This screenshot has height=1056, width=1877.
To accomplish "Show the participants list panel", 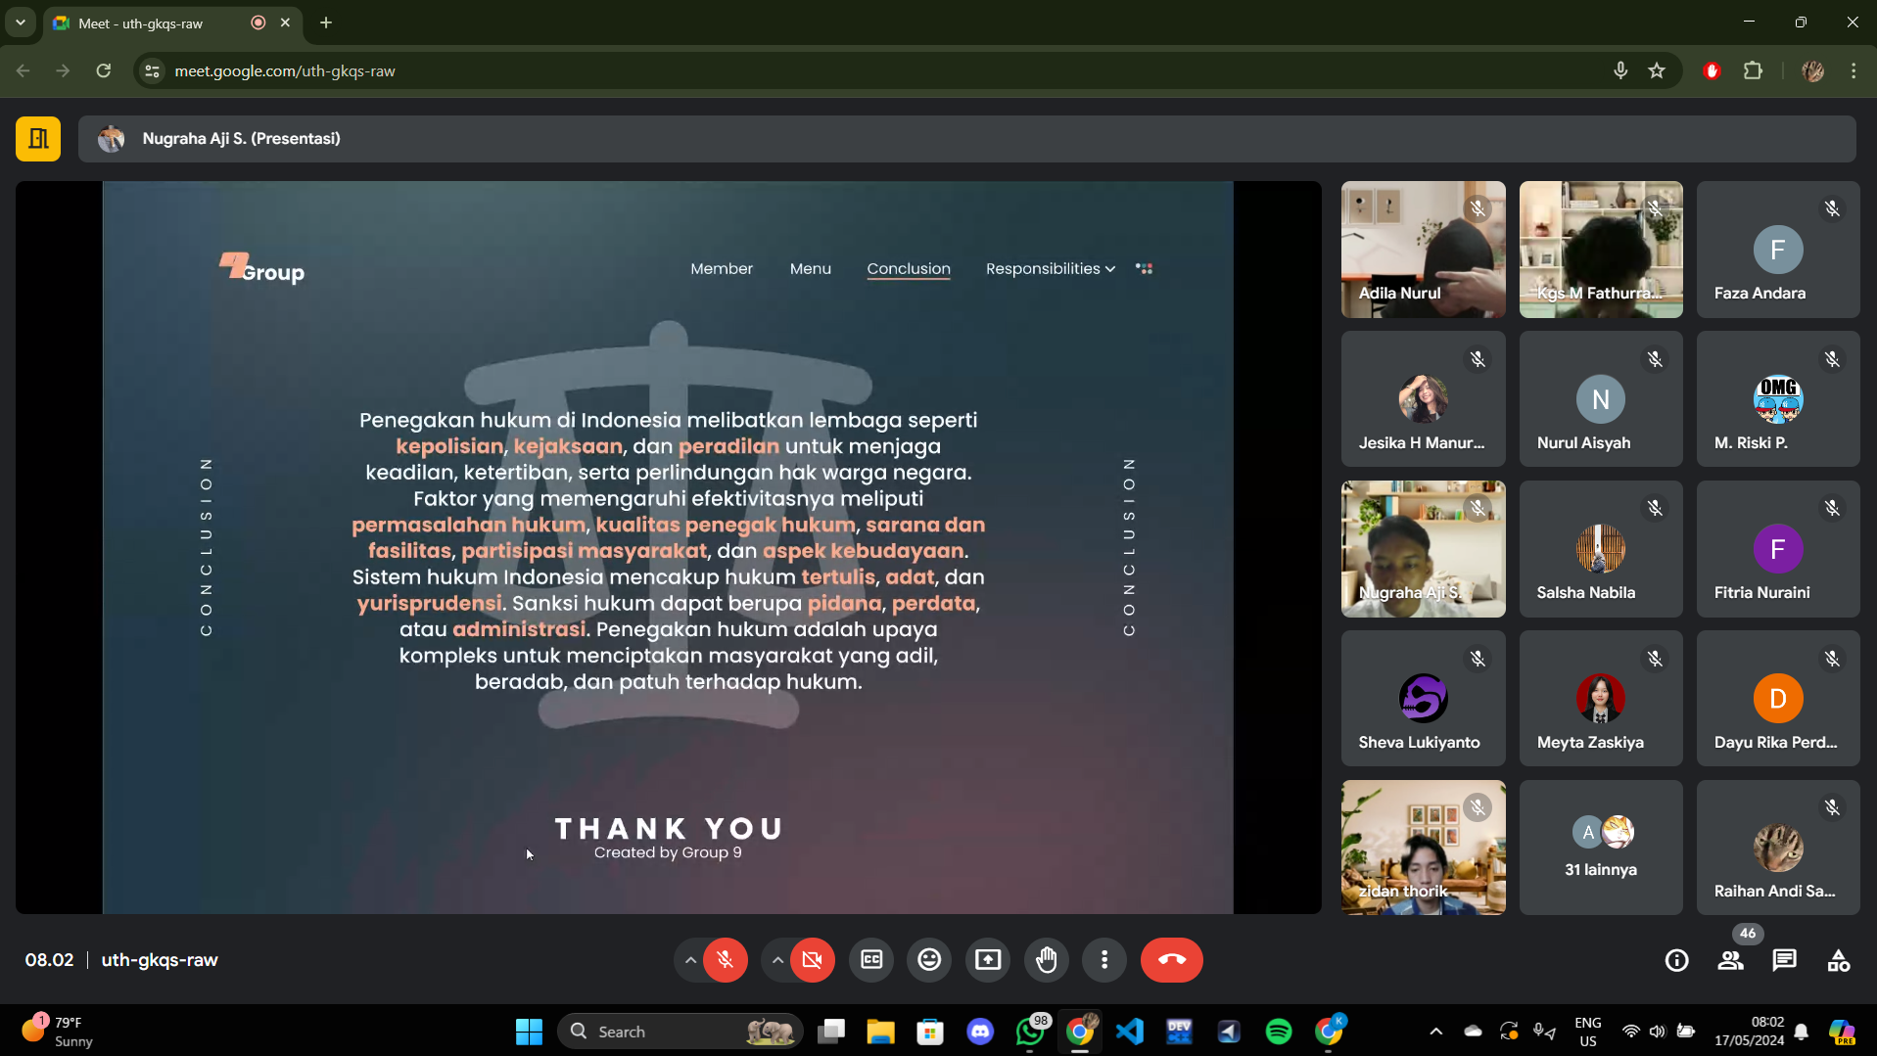I will (x=1730, y=961).
